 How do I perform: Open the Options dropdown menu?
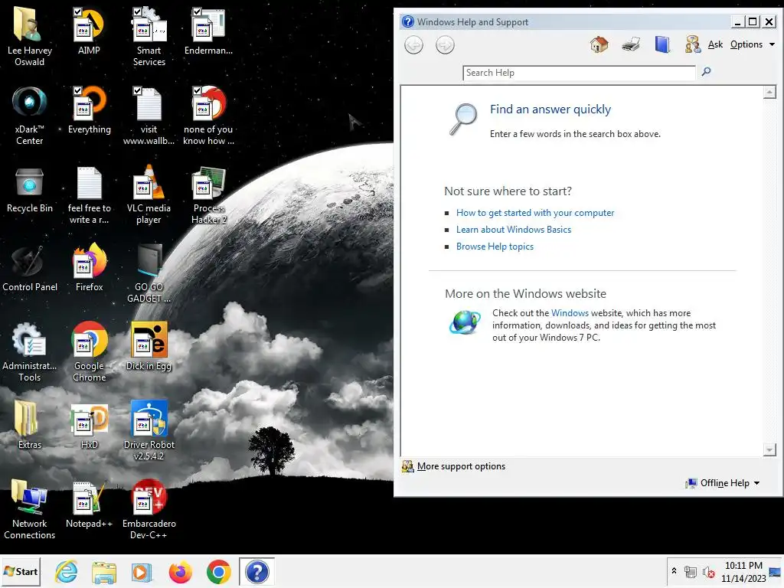pyautogui.click(x=752, y=44)
